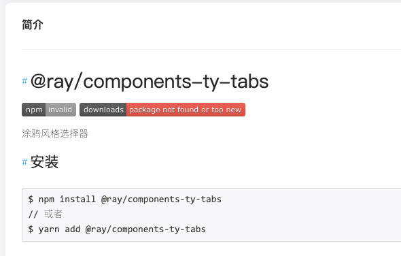This screenshot has width=401, height=256.
Task: Click the 涂鸦风格选择器 description text
Action: (55, 133)
